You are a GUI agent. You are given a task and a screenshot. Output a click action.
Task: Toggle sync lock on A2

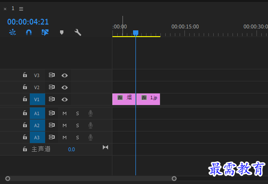52,125
